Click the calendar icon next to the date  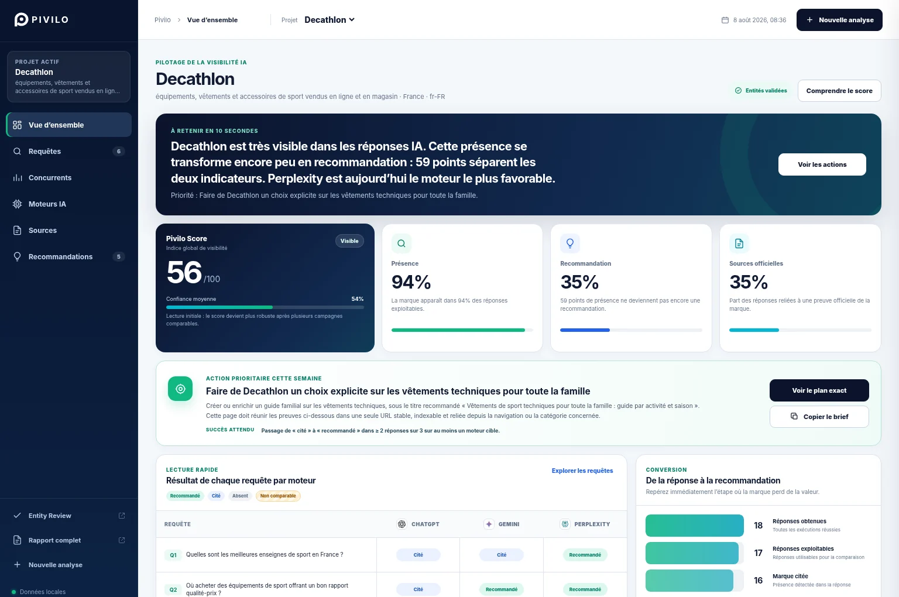click(725, 20)
